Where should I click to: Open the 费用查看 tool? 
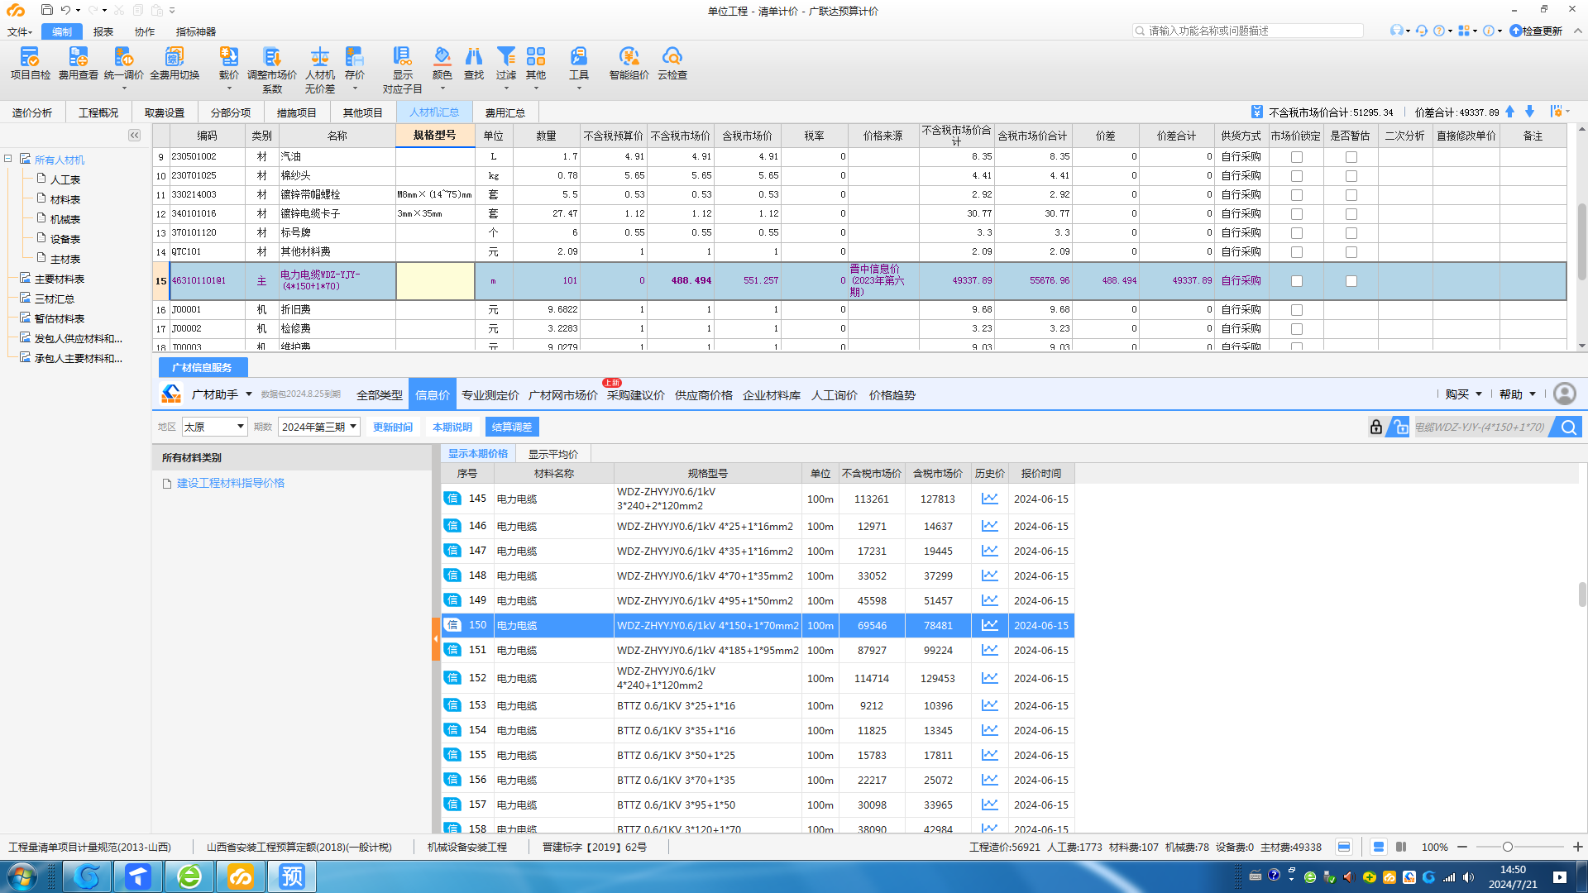[78, 63]
